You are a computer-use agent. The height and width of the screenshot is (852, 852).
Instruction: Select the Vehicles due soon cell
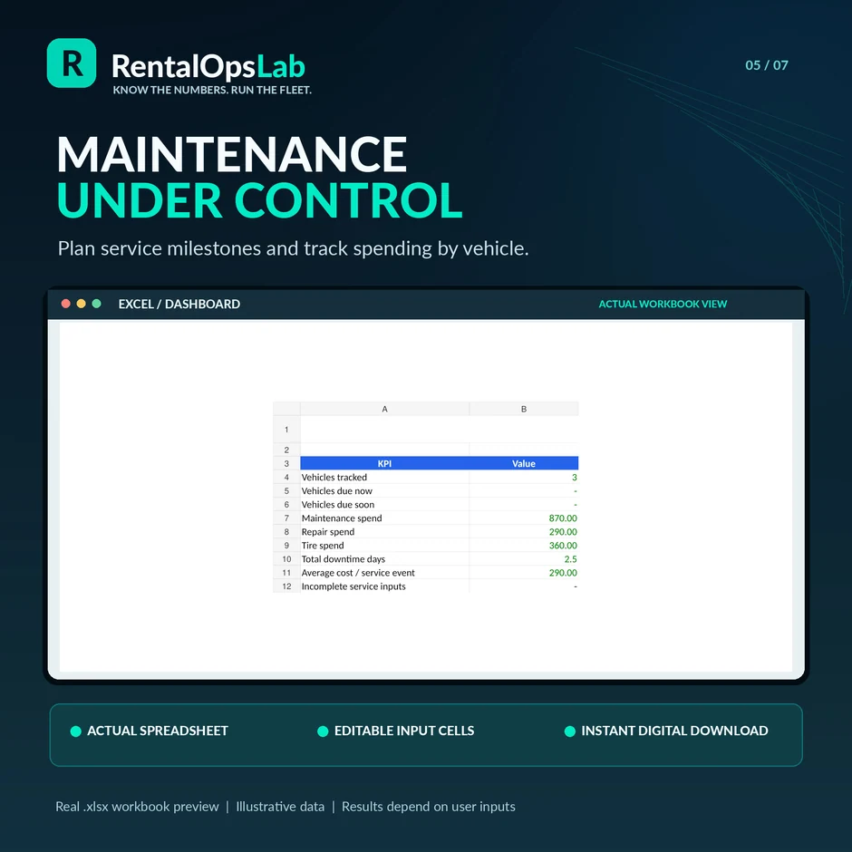(384, 504)
